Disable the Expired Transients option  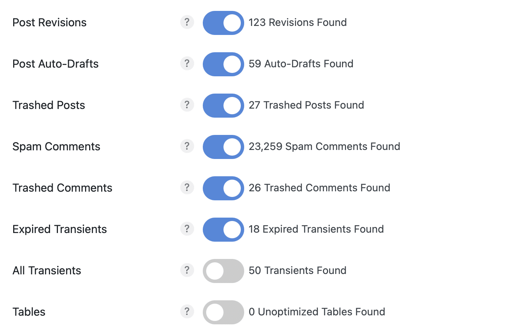click(223, 229)
